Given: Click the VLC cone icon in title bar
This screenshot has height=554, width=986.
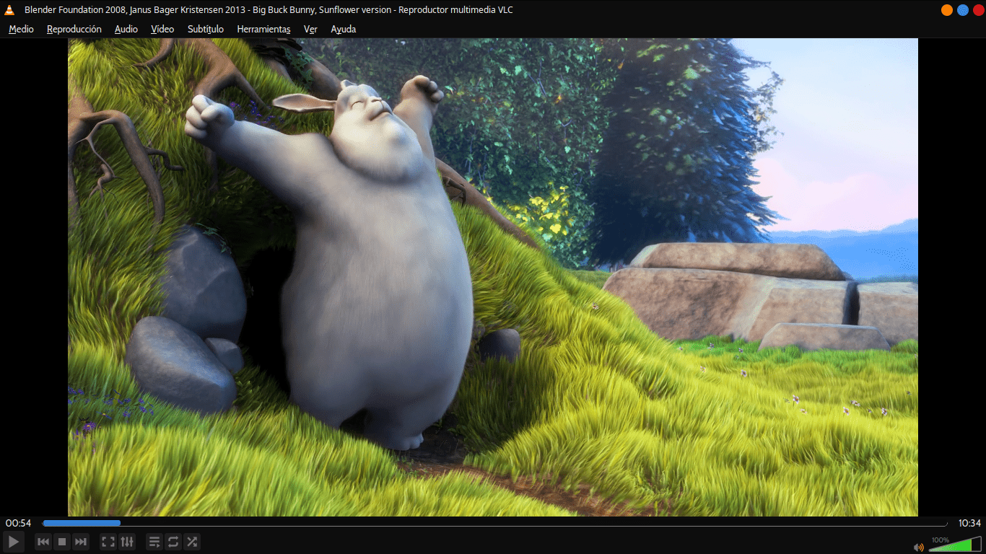Looking at the screenshot, I should (10, 9).
